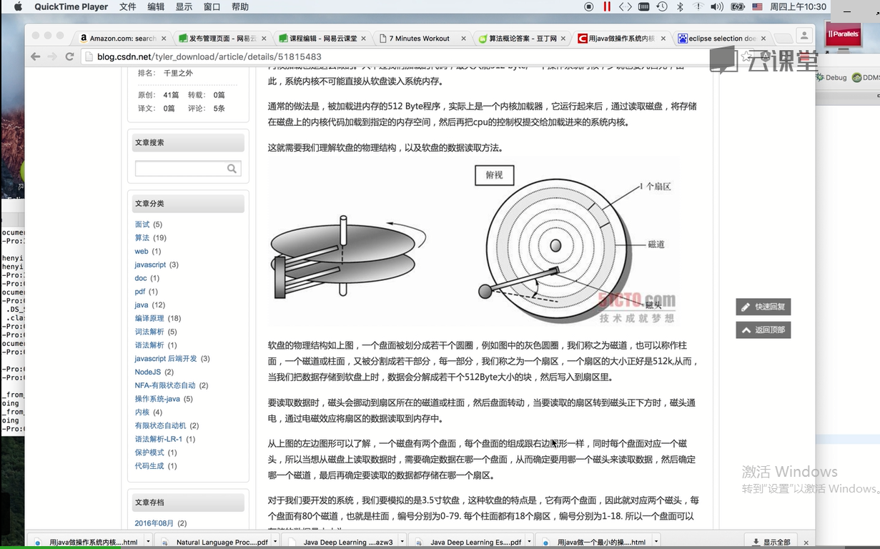Open the 编译原理 category link
880x549 pixels.
[x=149, y=318]
